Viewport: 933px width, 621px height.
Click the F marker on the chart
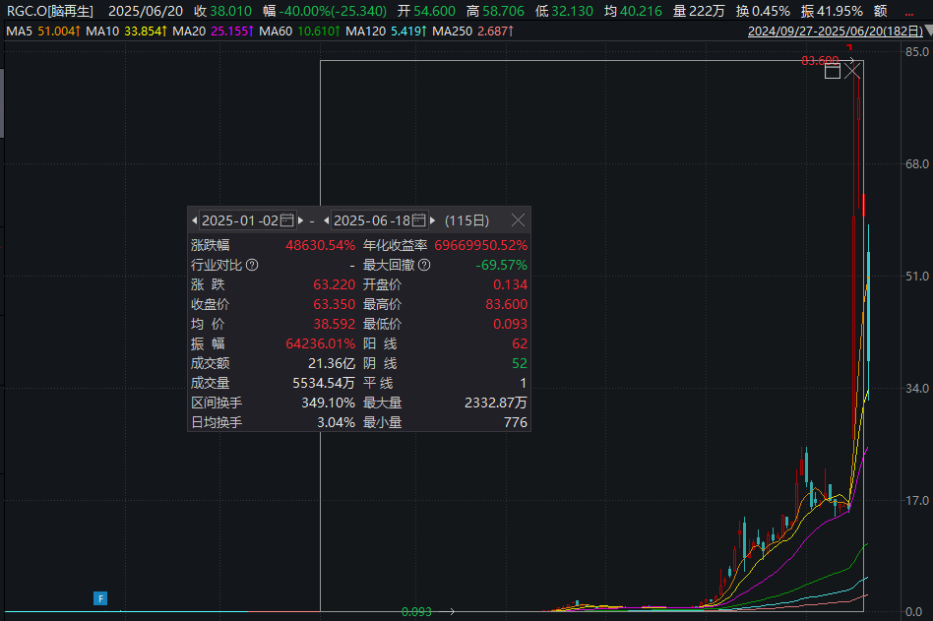99,597
